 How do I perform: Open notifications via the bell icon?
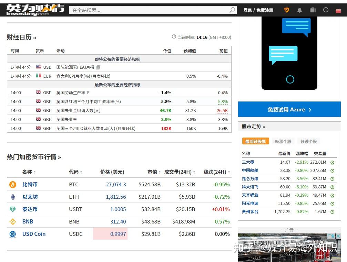pyautogui.click(x=299, y=10)
